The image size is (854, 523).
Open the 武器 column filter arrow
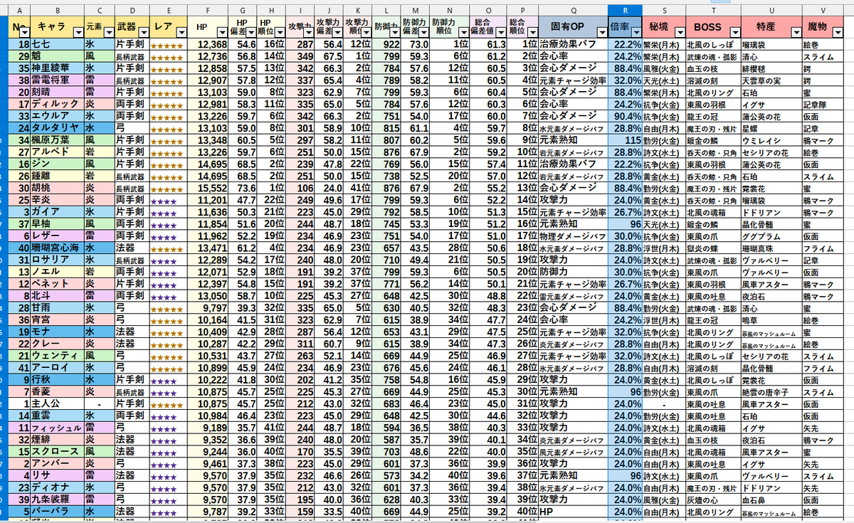coord(142,31)
